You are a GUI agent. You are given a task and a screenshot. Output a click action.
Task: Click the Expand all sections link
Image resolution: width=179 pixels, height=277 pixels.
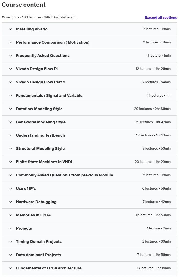click(161, 17)
